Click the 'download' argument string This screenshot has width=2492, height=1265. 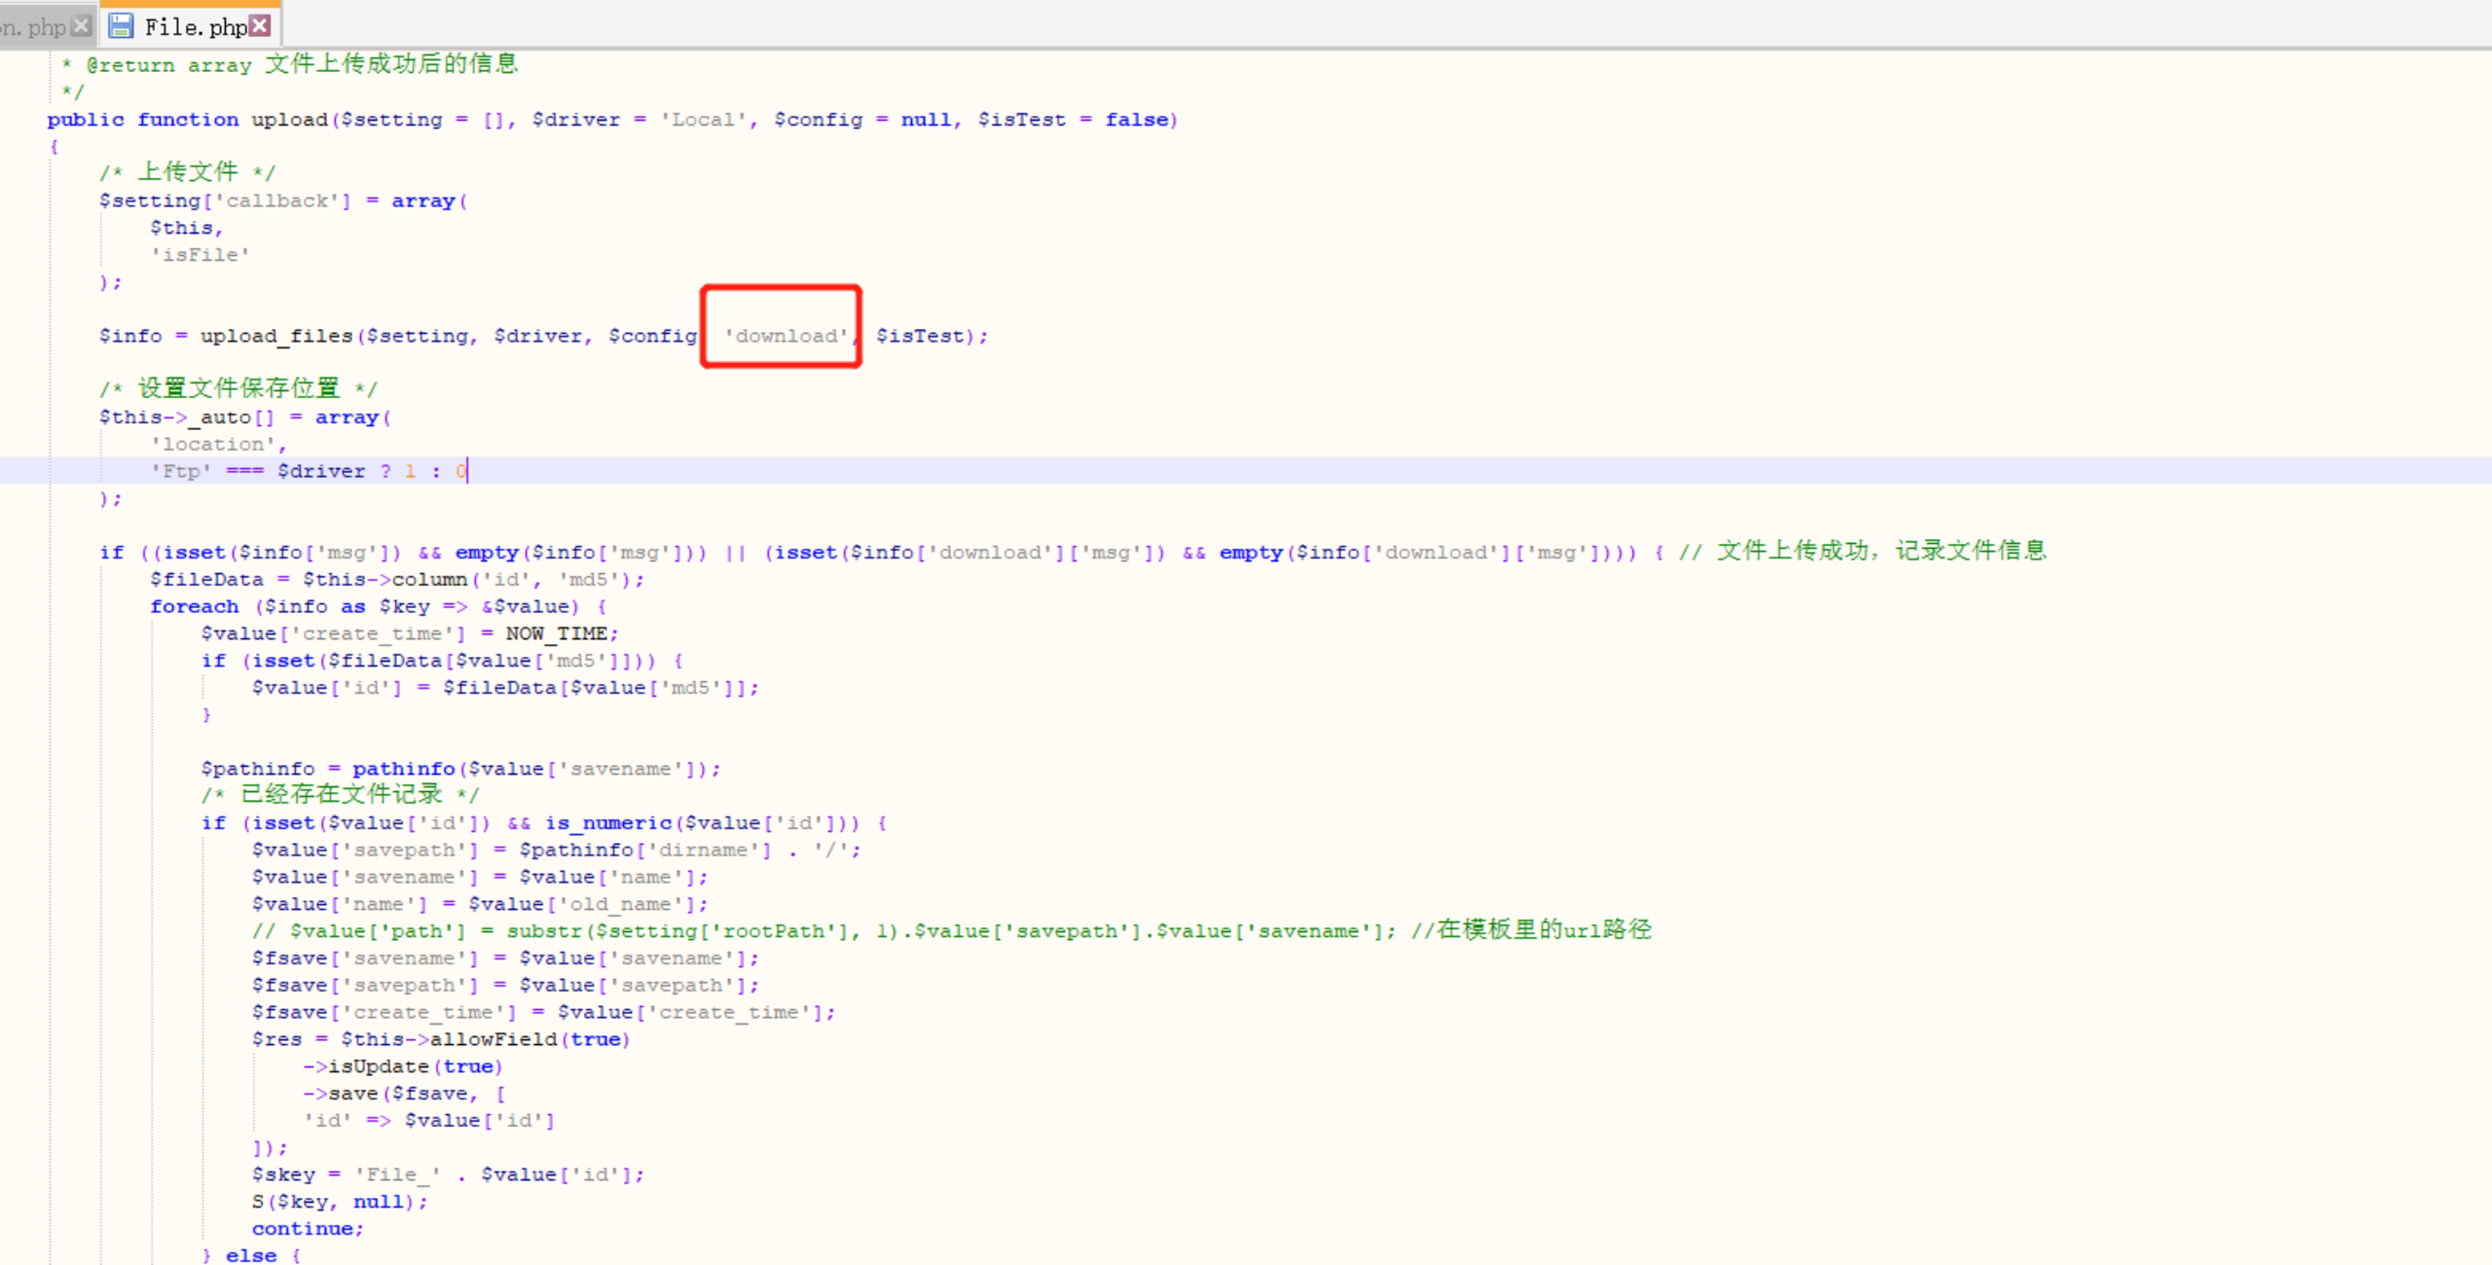click(x=786, y=337)
